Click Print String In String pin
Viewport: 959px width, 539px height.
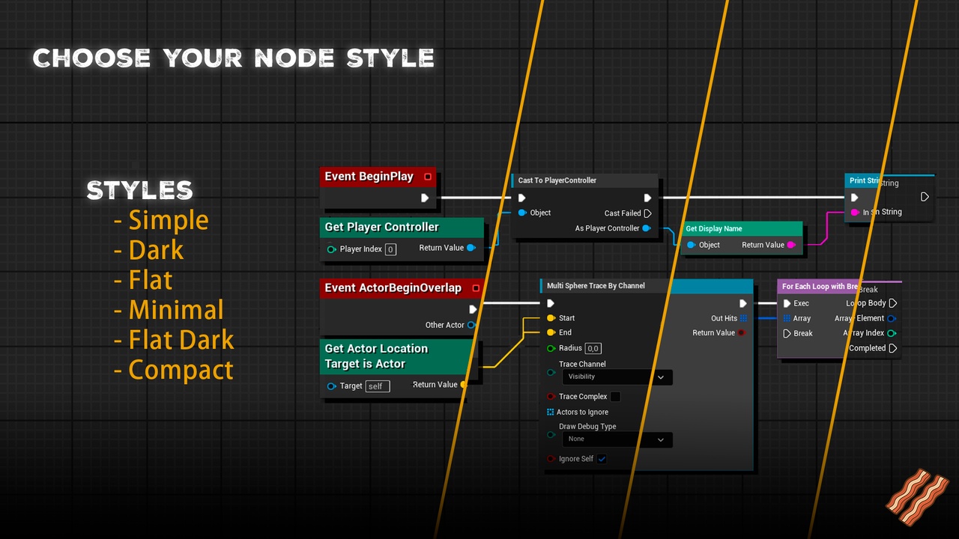pos(855,213)
